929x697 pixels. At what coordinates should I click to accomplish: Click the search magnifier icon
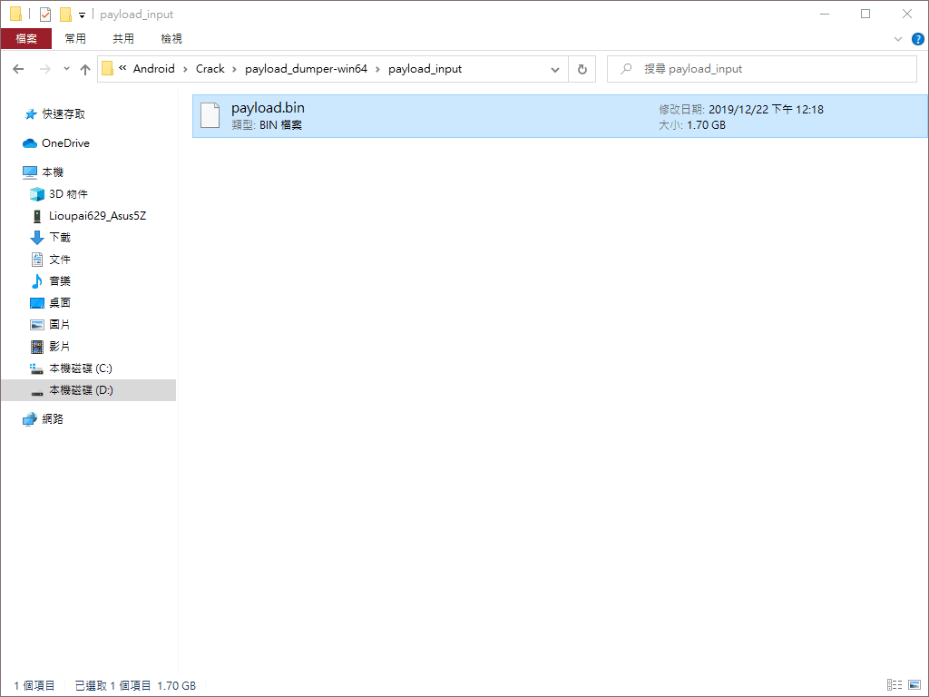[626, 69]
